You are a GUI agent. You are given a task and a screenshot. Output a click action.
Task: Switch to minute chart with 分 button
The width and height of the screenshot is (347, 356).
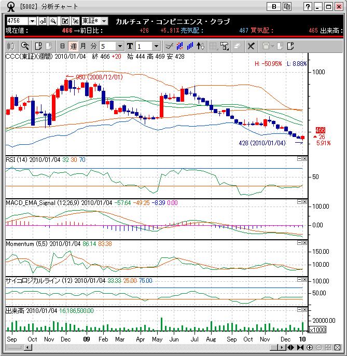(93, 46)
